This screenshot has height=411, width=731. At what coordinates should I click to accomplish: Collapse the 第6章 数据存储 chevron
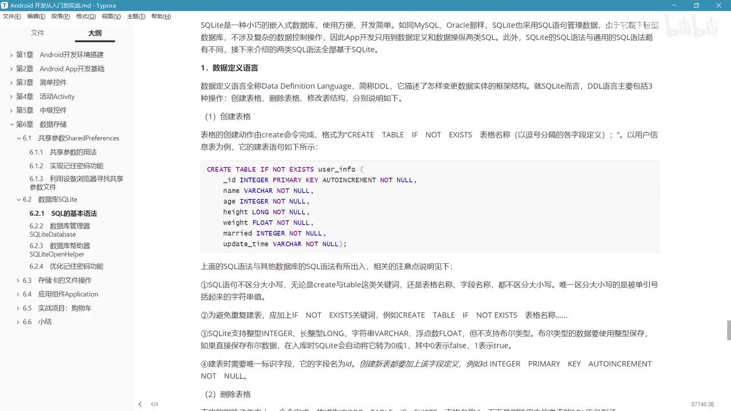(x=11, y=124)
